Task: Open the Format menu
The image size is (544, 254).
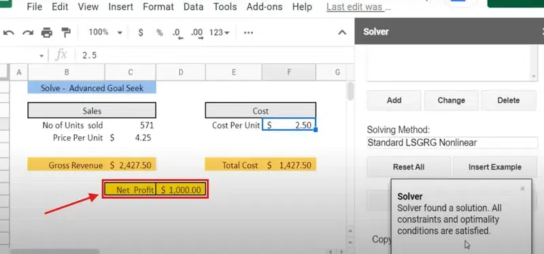Action: point(158,7)
